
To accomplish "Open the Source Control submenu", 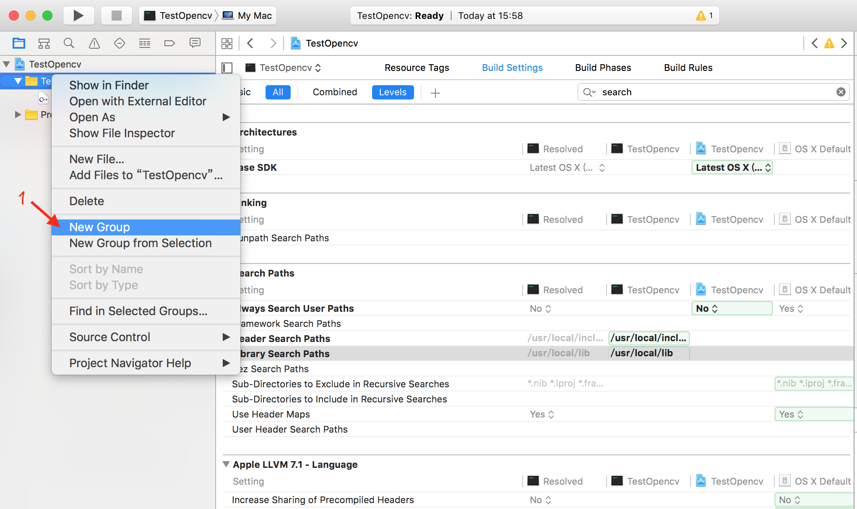I will pos(146,337).
